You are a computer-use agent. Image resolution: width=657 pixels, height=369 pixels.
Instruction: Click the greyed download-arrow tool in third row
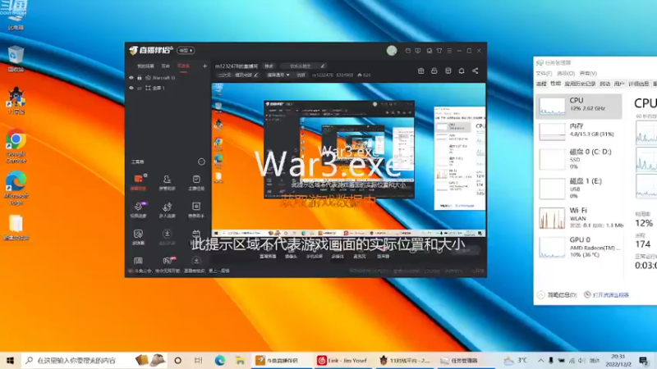(167, 236)
